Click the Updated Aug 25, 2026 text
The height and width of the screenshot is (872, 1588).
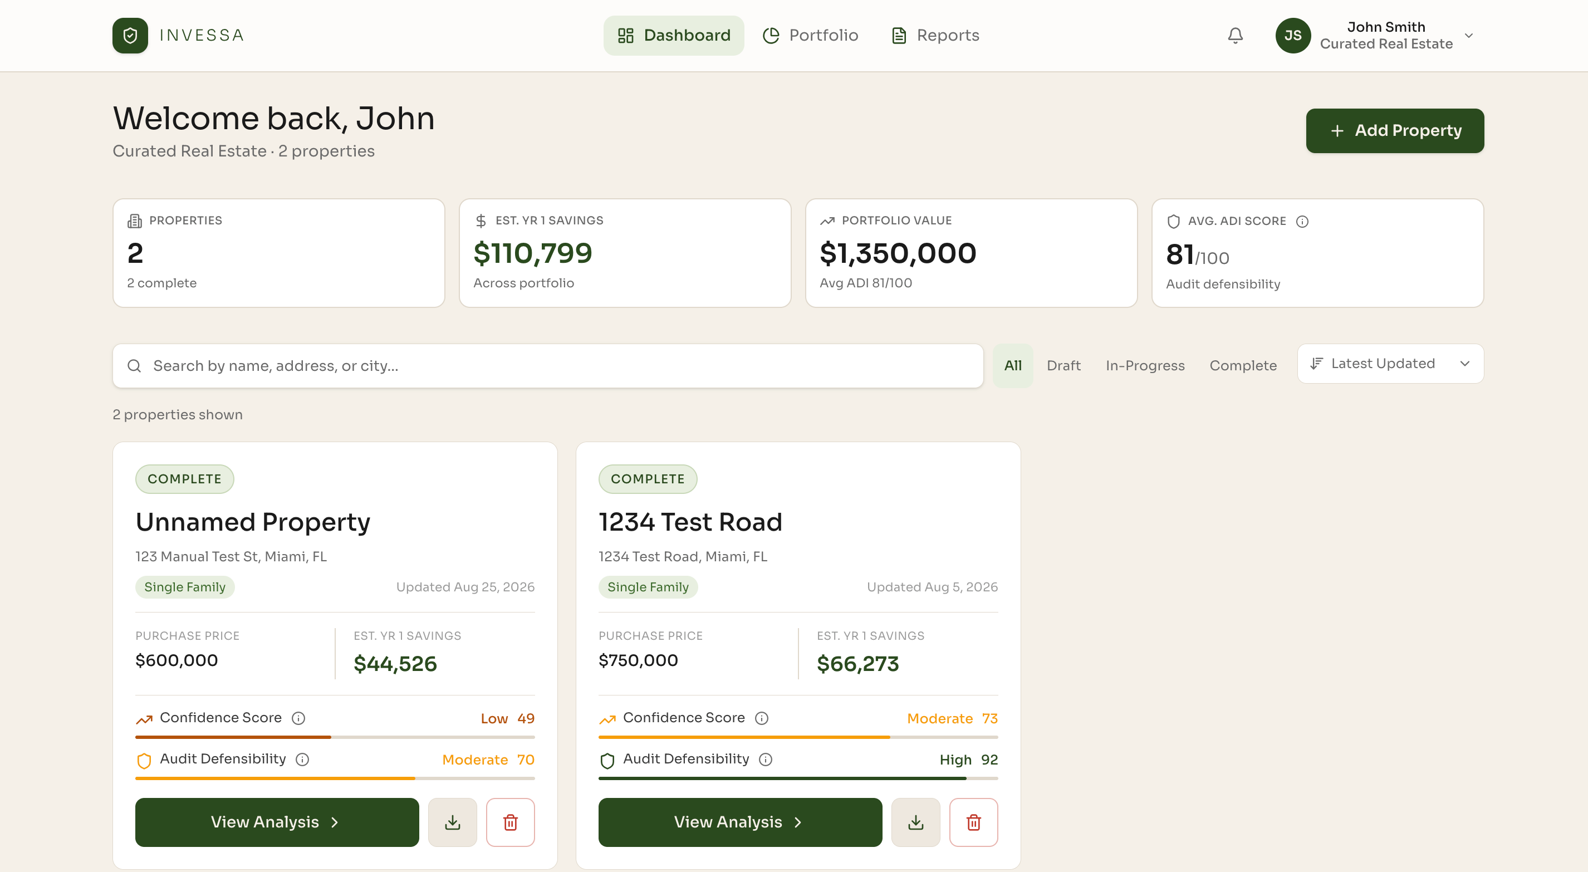pos(465,586)
